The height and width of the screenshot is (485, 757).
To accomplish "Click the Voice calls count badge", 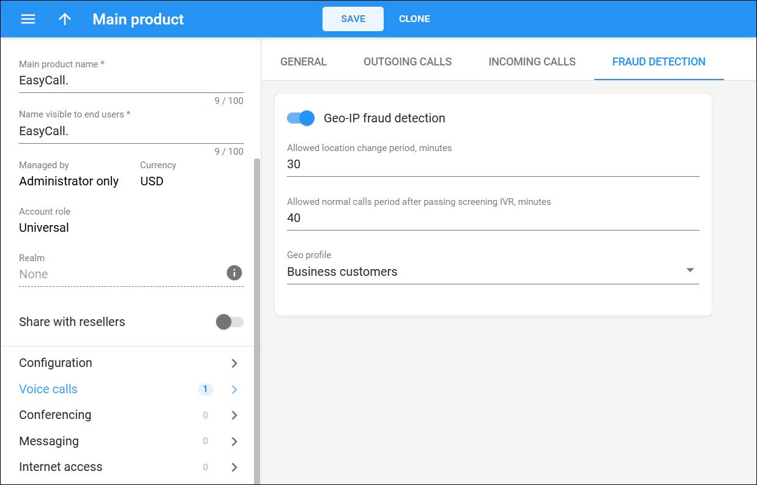I will click(205, 389).
